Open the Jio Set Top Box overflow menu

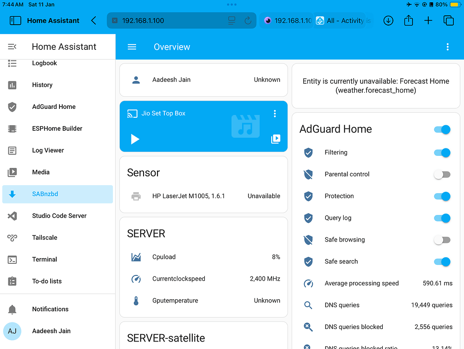point(274,113)
